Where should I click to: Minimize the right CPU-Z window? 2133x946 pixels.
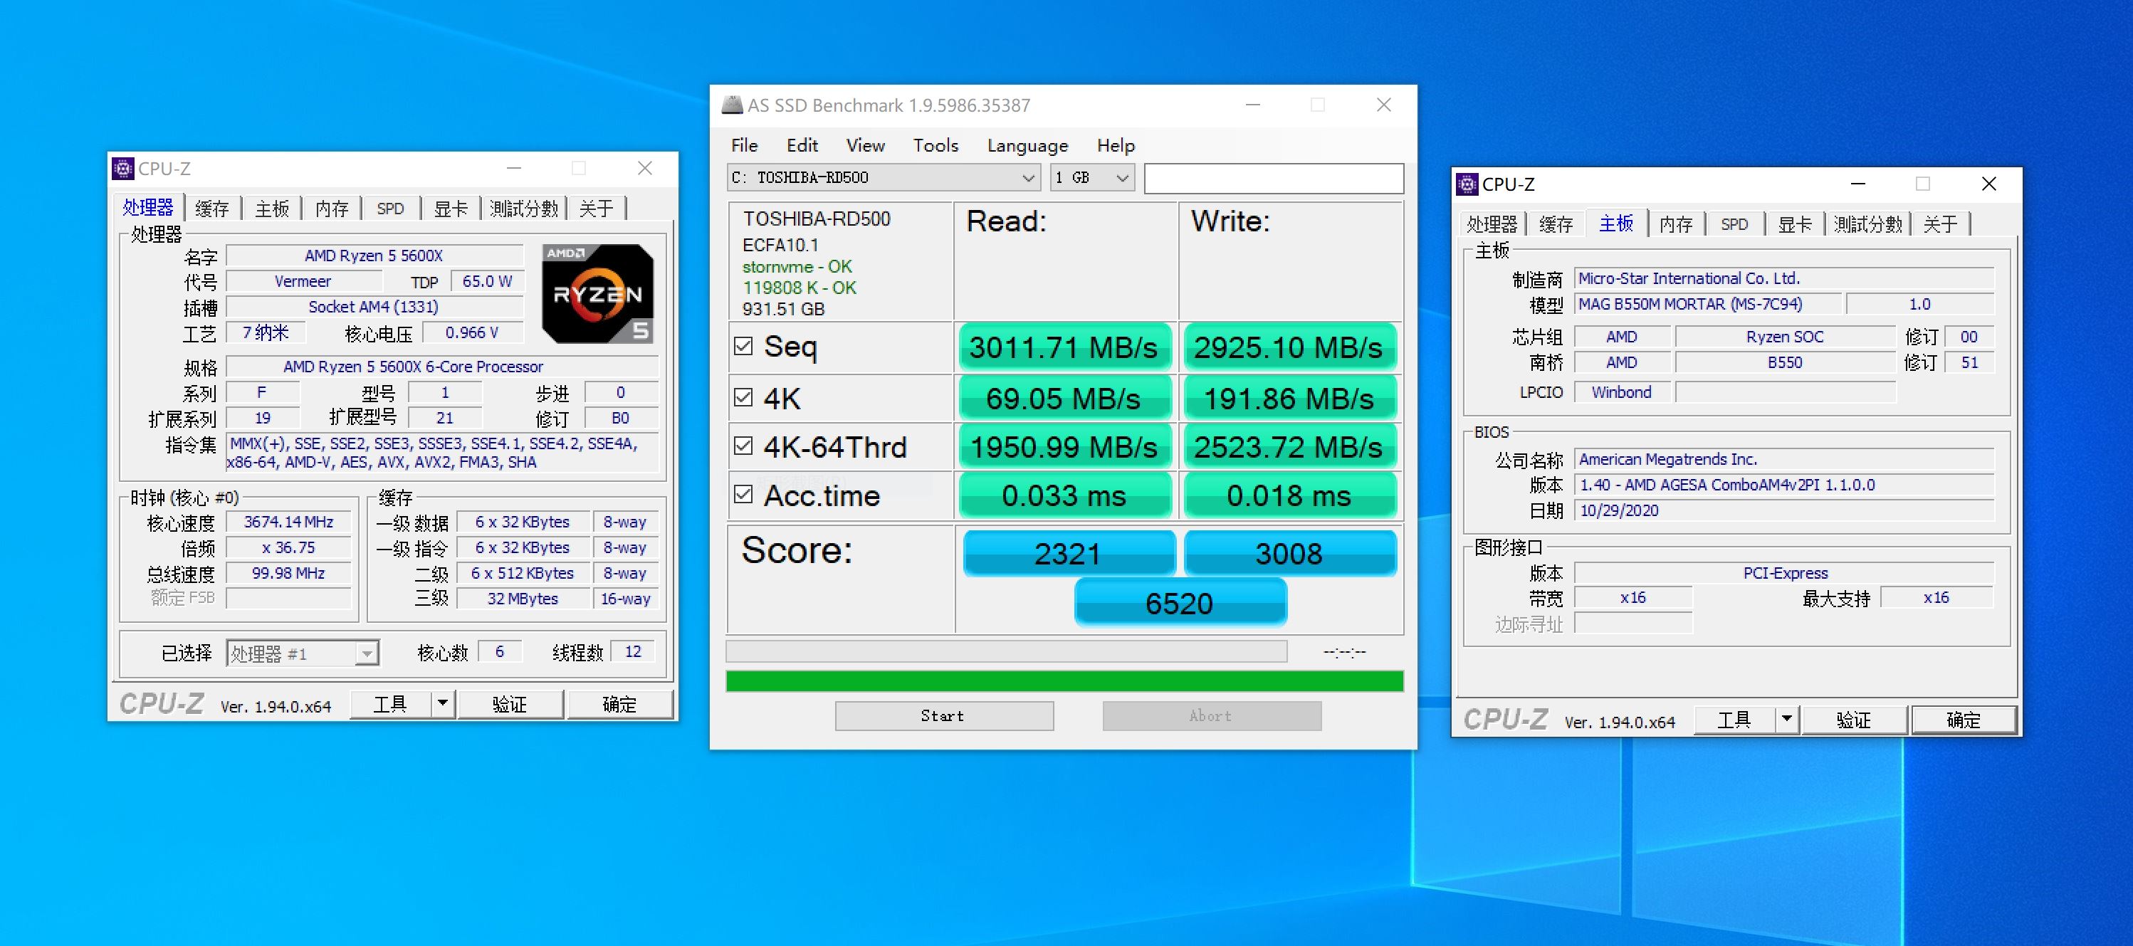coord(1858,184)
